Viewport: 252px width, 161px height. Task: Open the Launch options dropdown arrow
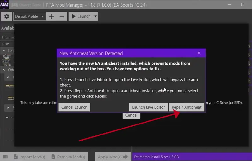(95, 16)
